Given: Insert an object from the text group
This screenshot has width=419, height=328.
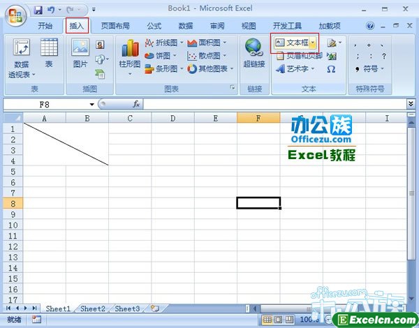Looking at the screenshot, I should 331,56.
